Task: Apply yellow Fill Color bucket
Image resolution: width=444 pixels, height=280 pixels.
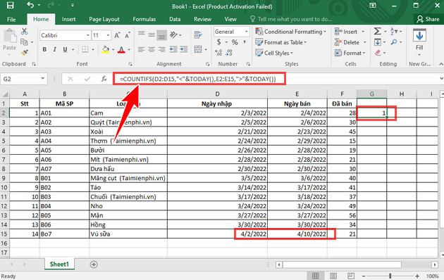Action: [x=106, y=49]
